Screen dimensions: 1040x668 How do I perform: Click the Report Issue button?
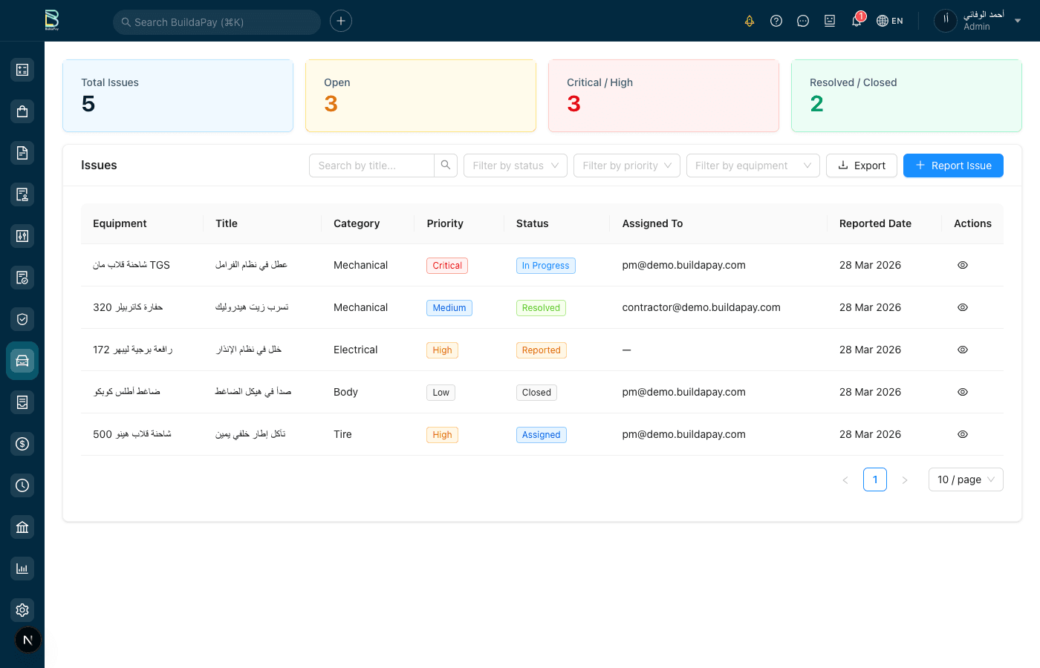point(952,166)
